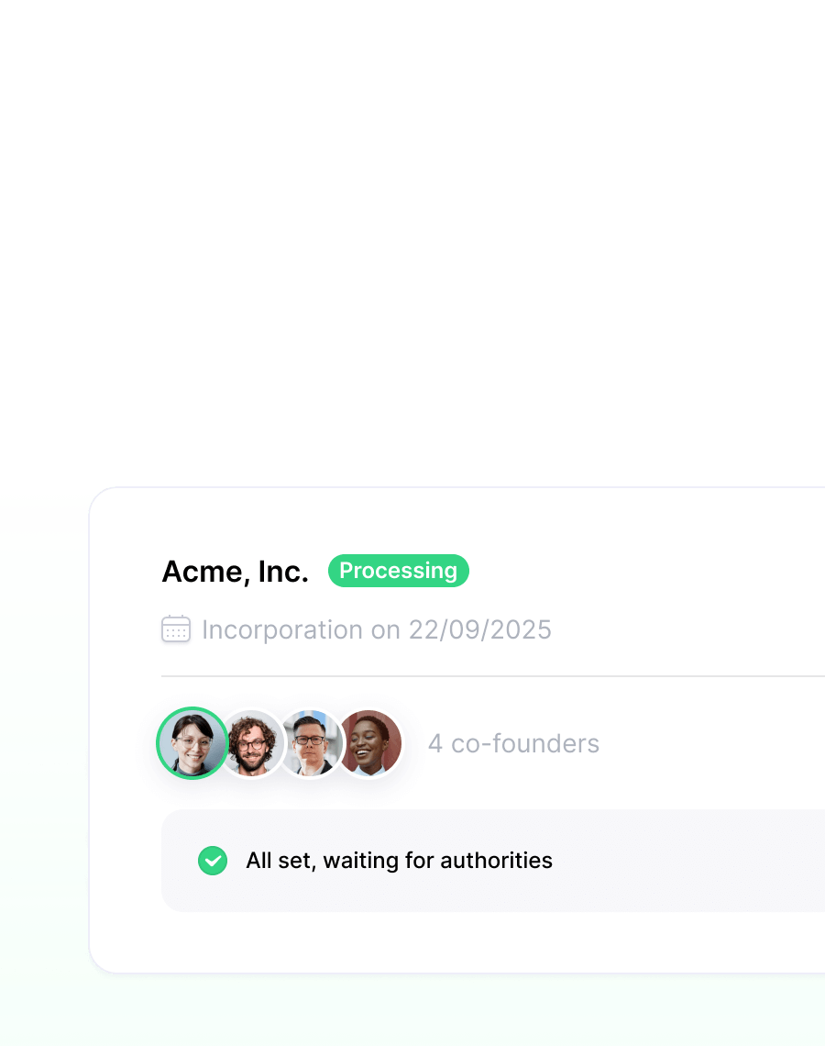Select the suited man with glasses avatar

tap(311, 743)
